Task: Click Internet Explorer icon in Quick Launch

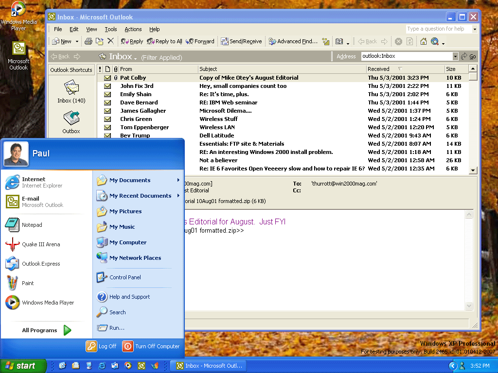Action: point(102,366)
